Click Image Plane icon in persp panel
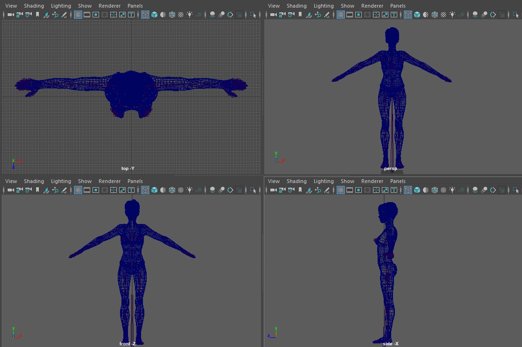 point(309,15)
